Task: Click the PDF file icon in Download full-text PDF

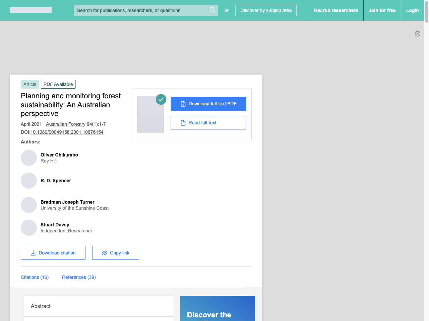Action: pyautogui.click(x=183, y=104)
